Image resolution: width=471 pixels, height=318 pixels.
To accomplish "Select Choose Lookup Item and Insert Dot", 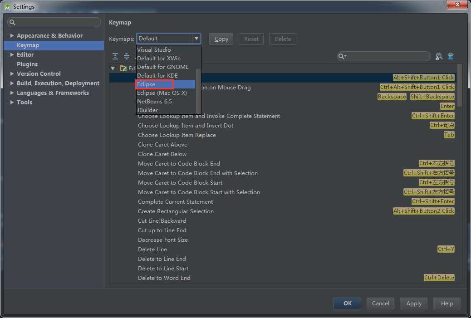I will point(185,126).
